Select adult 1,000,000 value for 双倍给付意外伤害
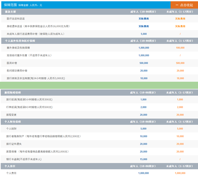The width and height of the screenshot is (198, 176). [x=144, y=56]
